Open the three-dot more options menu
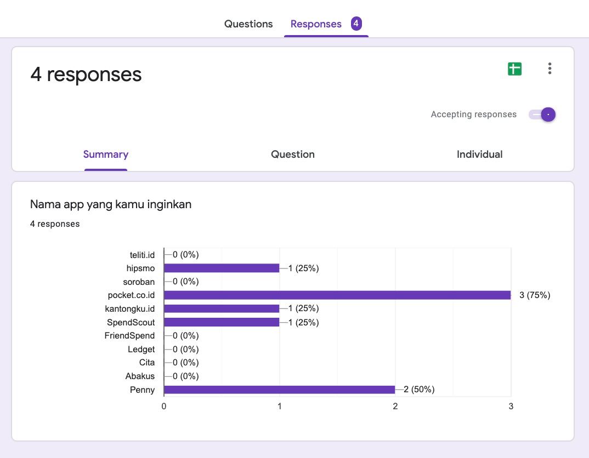Viewport: 589px width, 458px height. point(550,68)
